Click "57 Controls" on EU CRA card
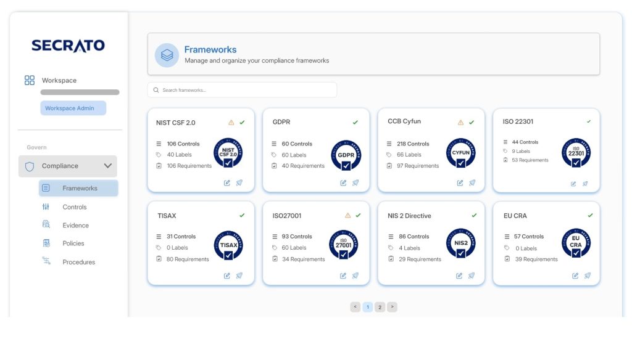Screen dimensions: 632x339 tap(529, 236)
